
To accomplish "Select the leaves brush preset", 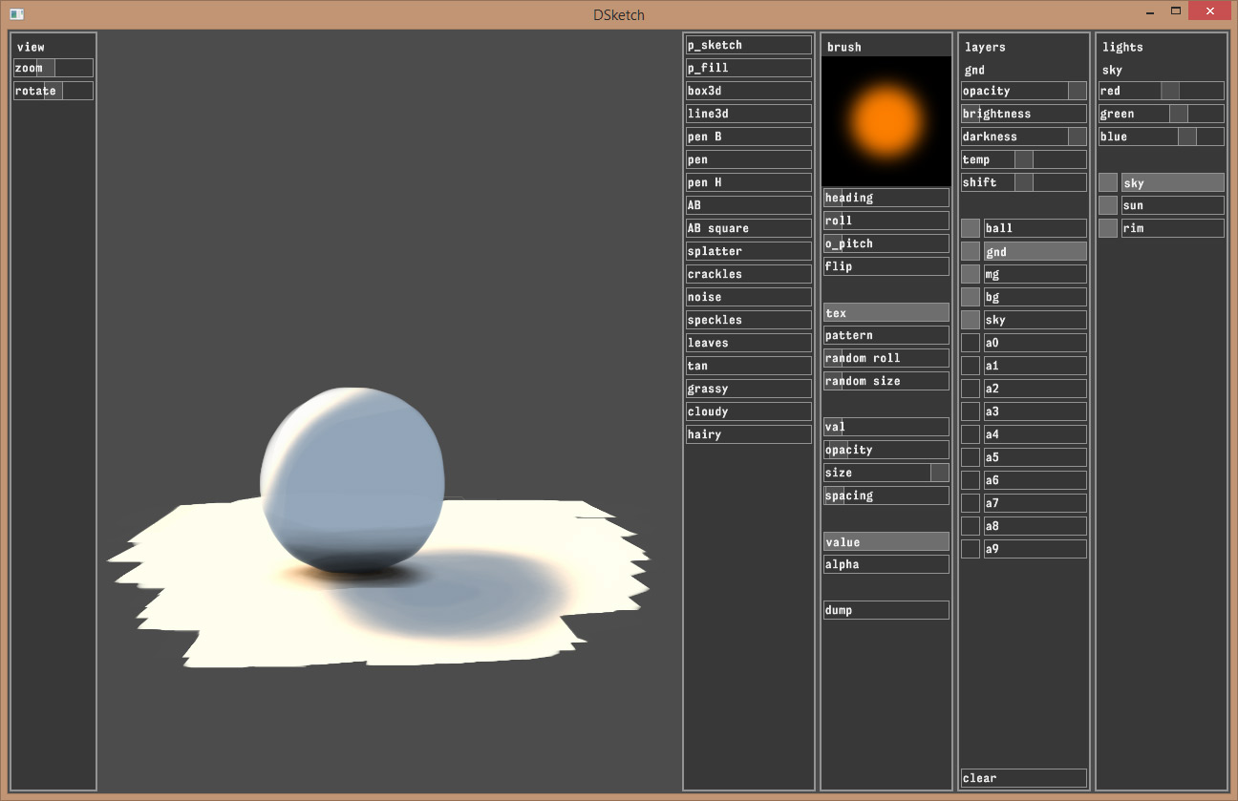I will click(x=748, y=343).
